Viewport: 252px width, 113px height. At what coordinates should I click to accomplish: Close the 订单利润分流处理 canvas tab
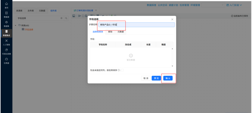point(96,10)
